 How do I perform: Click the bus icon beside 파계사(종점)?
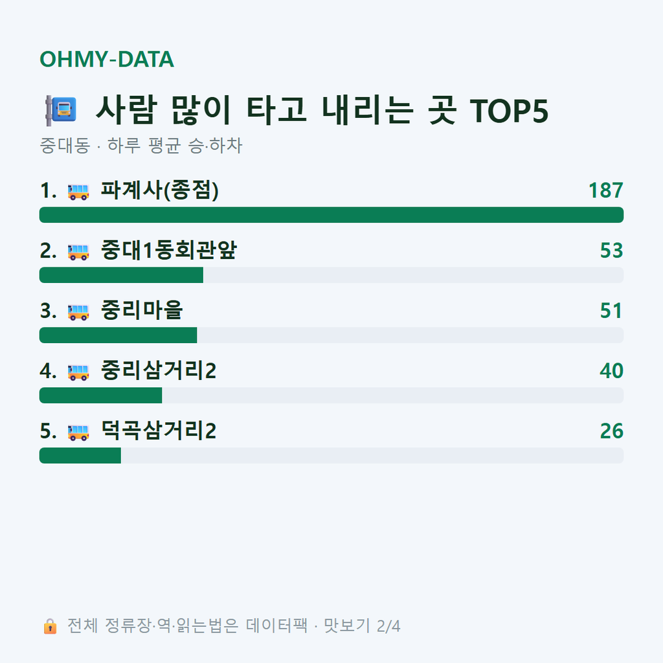tap(78, 192)
